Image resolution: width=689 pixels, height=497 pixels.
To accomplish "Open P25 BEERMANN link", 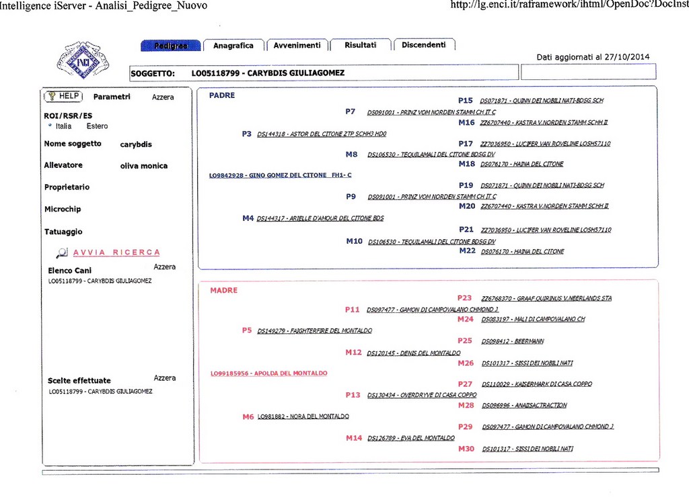I will coord(513,341).
